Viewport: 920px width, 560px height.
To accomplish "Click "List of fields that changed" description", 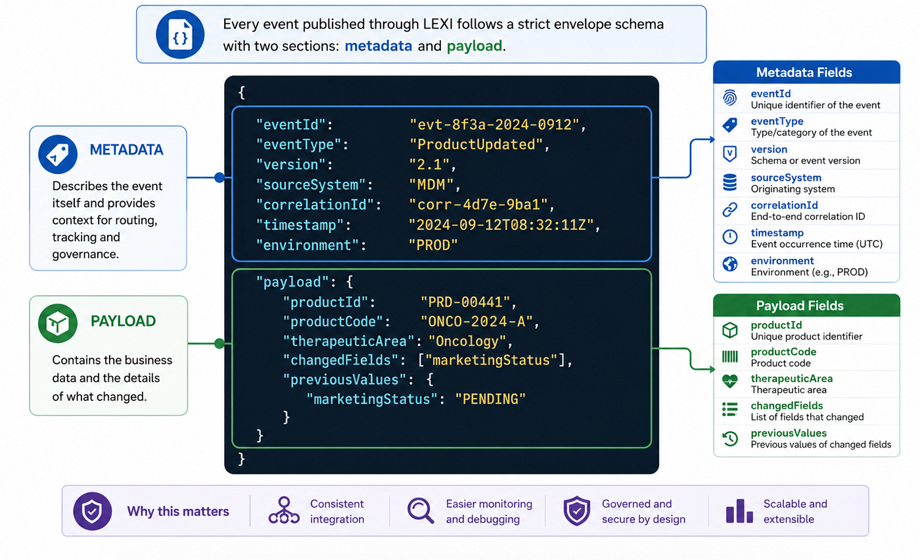I will point(807,417).
